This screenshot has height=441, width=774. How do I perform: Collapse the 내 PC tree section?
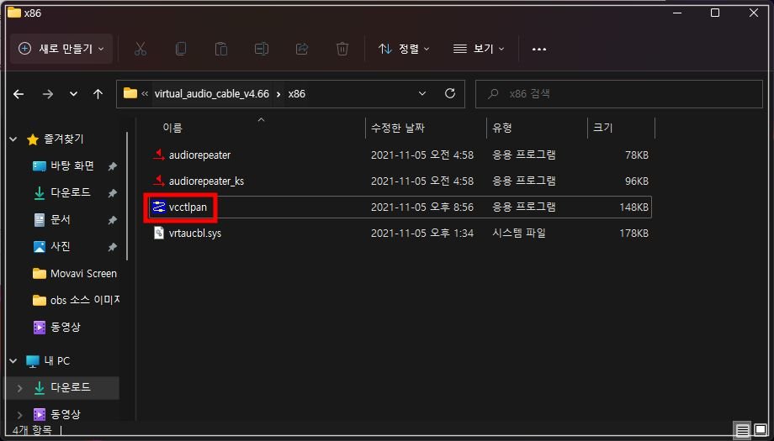pyautogui.click(x=13, y=361)
